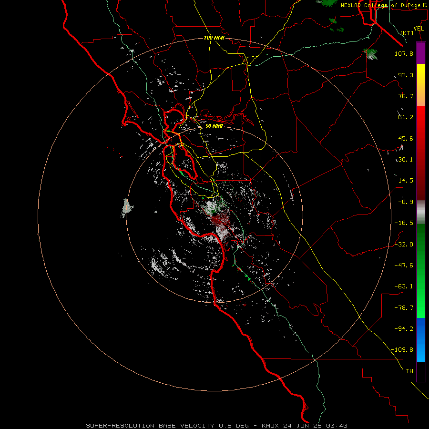Select the 107.8 legend value
The height and width of the screenshot is (429, 429).
404,53
